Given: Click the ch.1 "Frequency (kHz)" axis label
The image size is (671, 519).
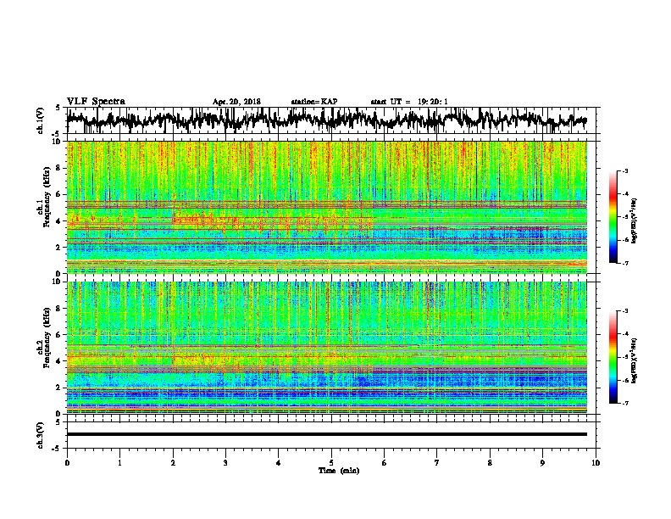Looking at the screenshot, I should click(47, 198).
